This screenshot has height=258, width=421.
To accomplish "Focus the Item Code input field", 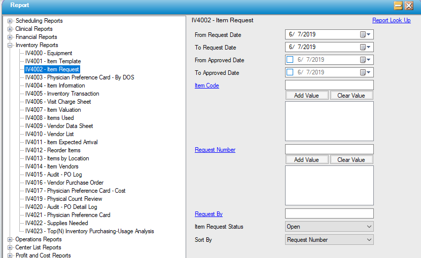I will click(329, 85).
